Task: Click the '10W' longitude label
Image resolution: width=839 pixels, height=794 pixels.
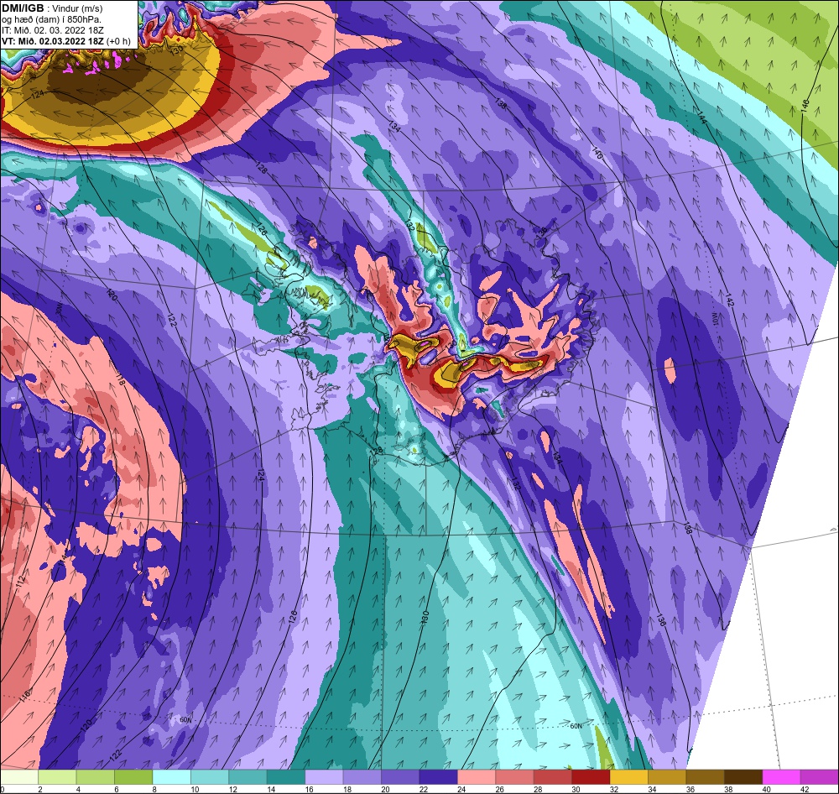Action: [x=714, y=319]
